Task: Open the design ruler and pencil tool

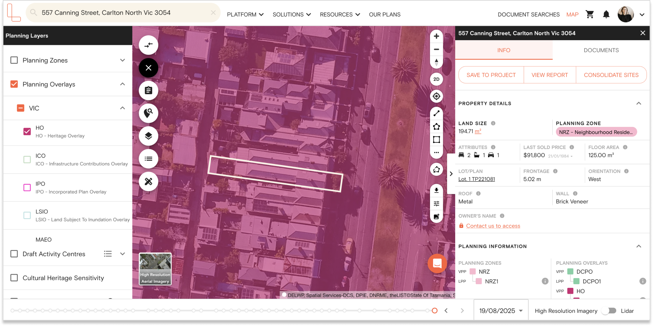Action: (148, 181)
